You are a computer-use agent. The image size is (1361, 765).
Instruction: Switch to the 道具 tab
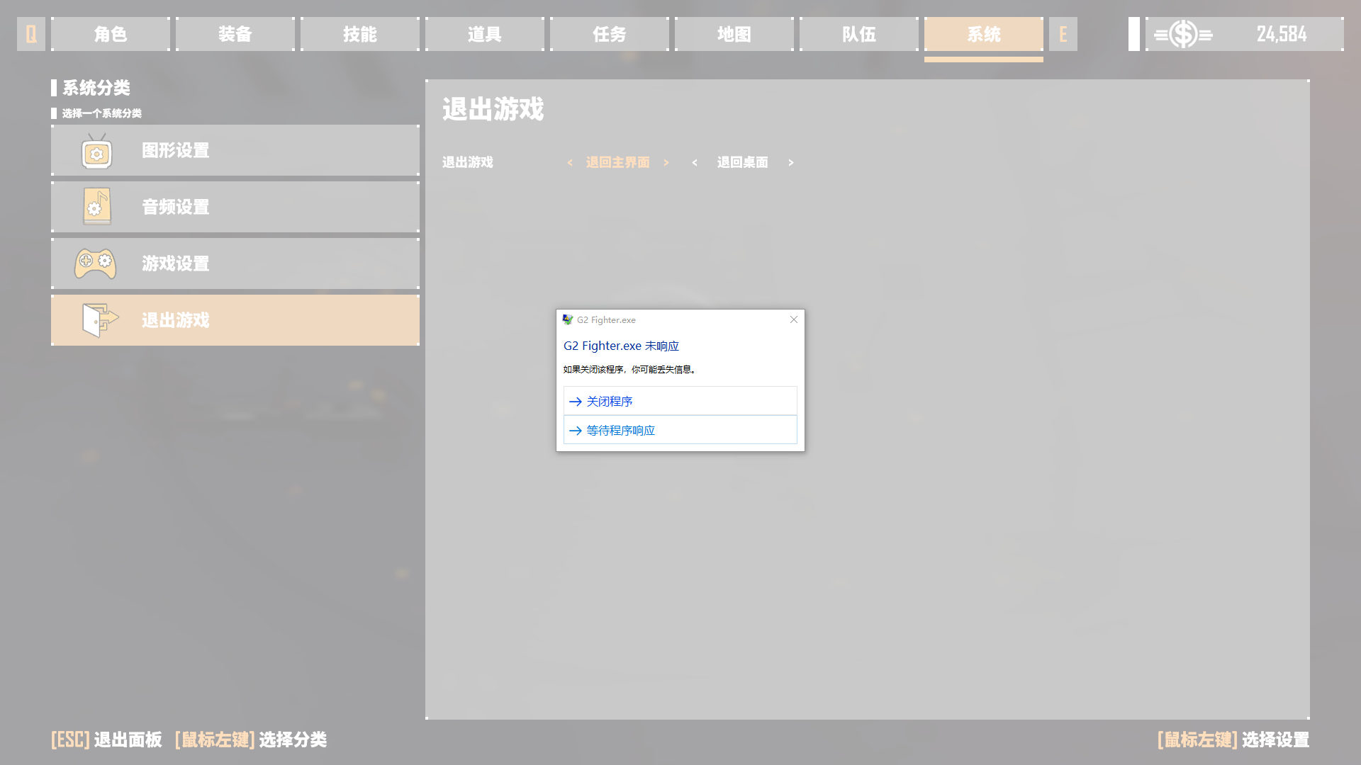click(x=485, y=34)
